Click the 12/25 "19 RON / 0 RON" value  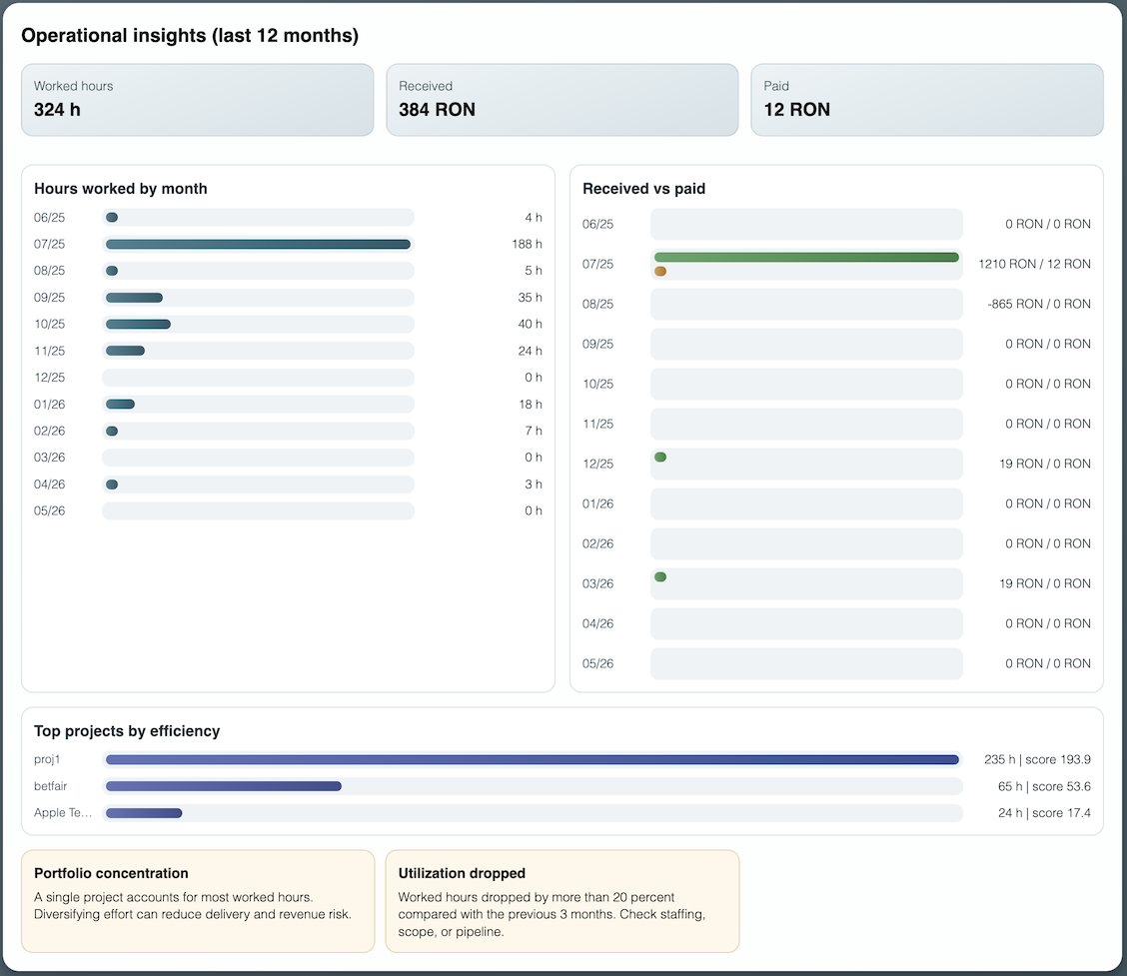[x=1045, y=464]
